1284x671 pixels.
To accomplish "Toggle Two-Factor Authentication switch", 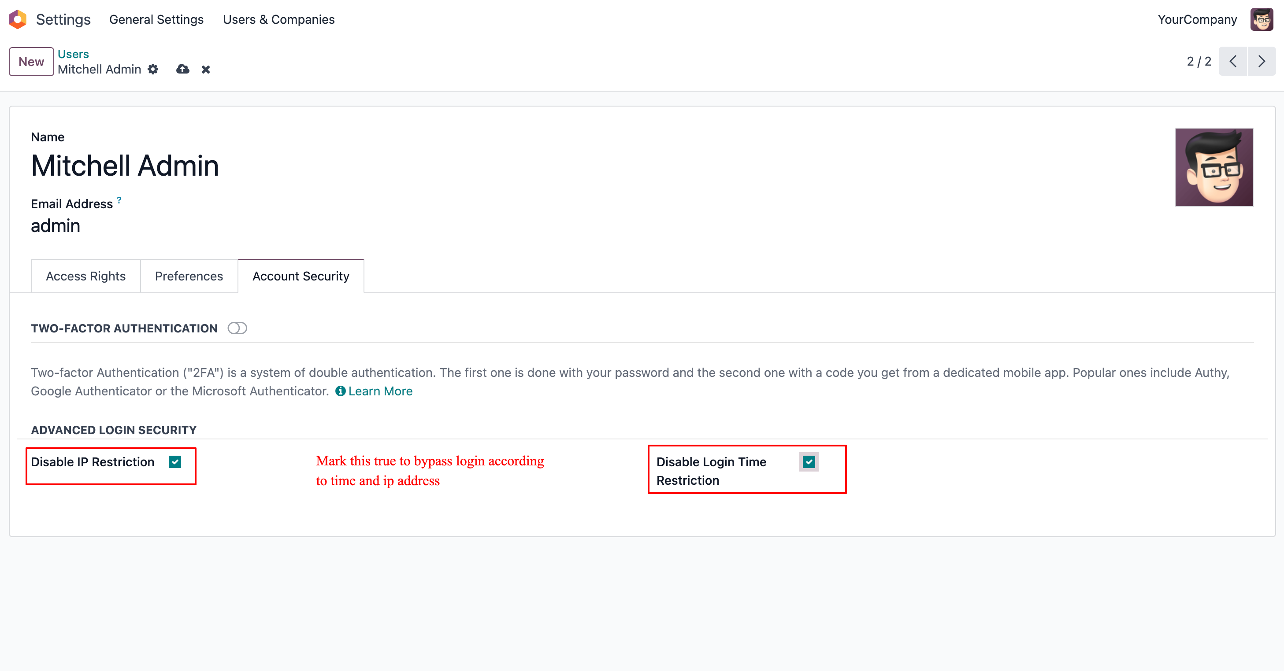I will [237, 328].
